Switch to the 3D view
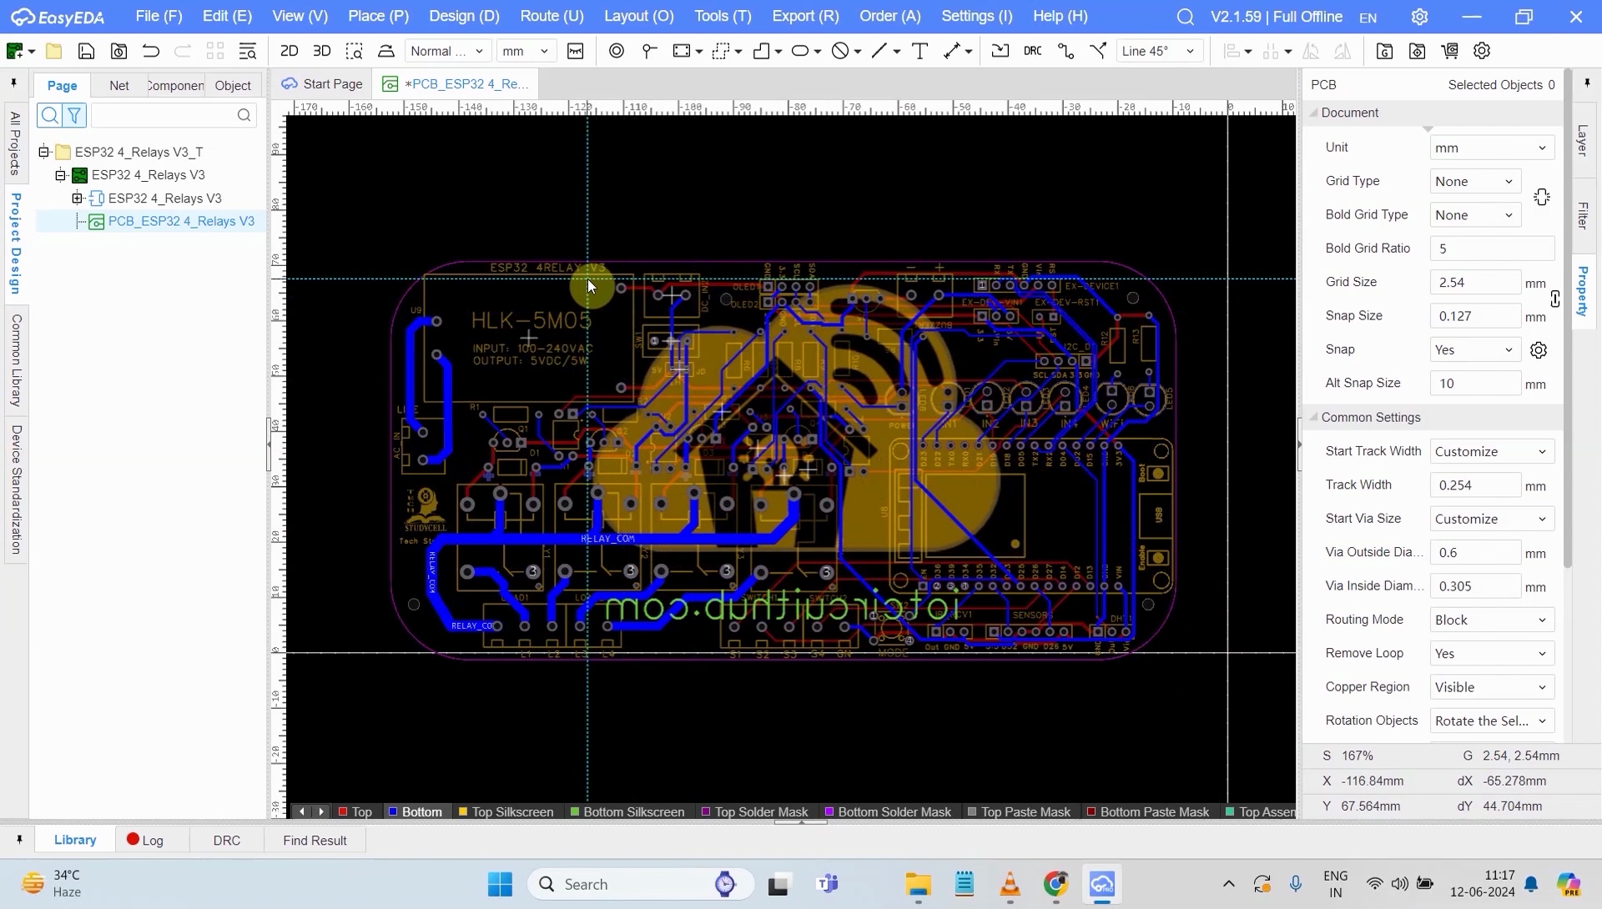This screenshot has width=1602, height=909. point(322,51)
